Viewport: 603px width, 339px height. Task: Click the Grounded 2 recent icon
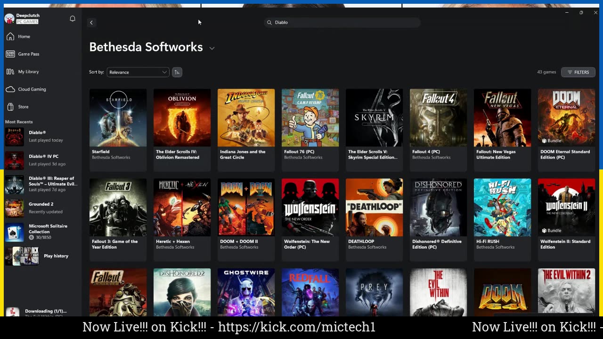(x=14, y=208)
